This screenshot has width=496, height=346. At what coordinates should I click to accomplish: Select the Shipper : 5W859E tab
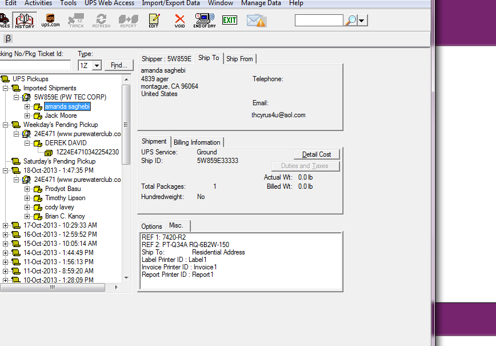[166, 59]
